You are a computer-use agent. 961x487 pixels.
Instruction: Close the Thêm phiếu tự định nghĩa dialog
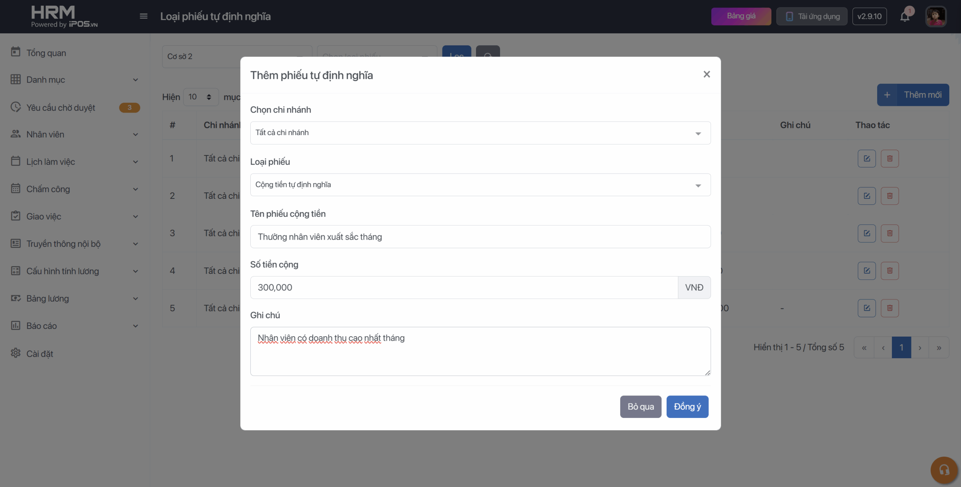[706, 74]
